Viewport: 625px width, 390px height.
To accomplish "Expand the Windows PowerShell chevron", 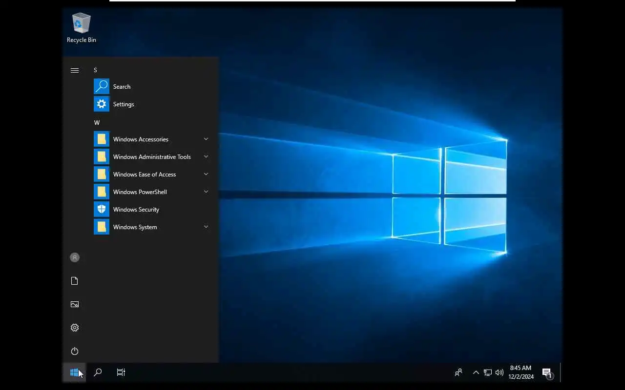I will tap(206, 192).
